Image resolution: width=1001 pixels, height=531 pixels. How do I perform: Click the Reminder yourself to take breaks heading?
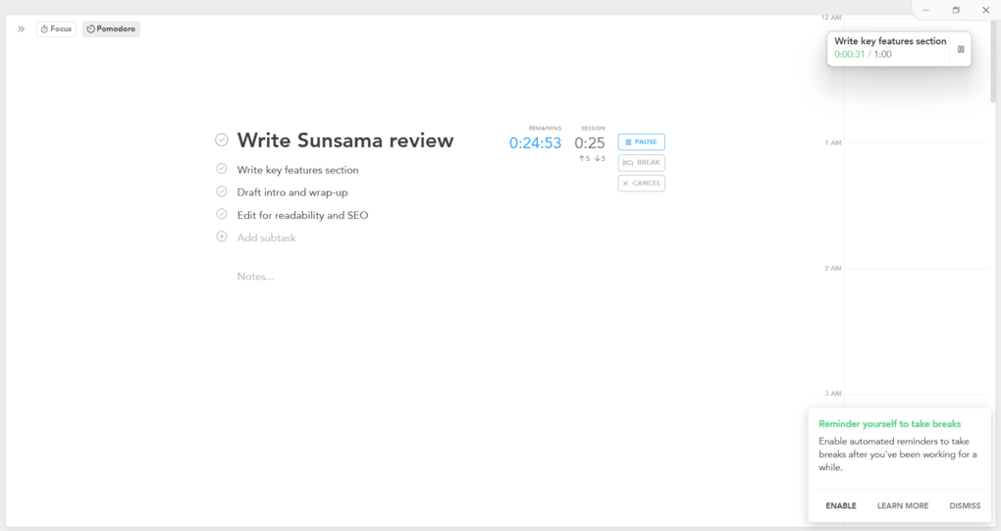889,424
